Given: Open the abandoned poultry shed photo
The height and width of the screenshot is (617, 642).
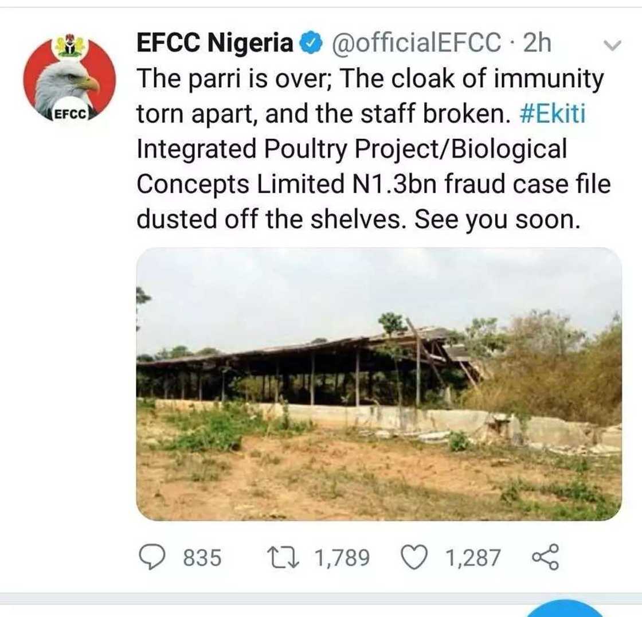Looking at the screenshot, I should click(378, 384).
